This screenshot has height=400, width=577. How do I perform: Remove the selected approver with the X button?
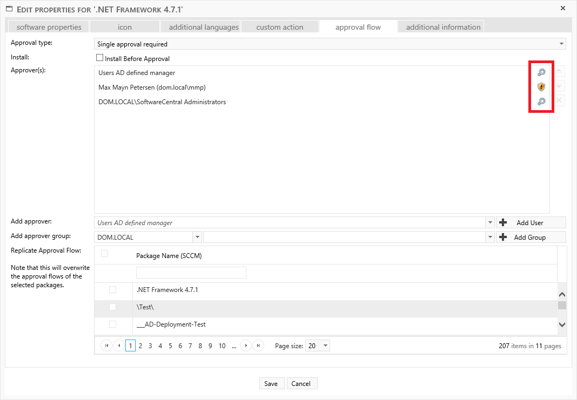click(559, 100)
